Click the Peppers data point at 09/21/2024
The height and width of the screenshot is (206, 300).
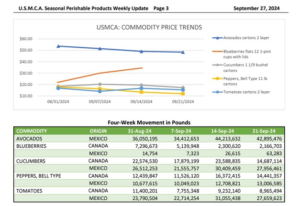pyautogui.click(x=183, y=94)
